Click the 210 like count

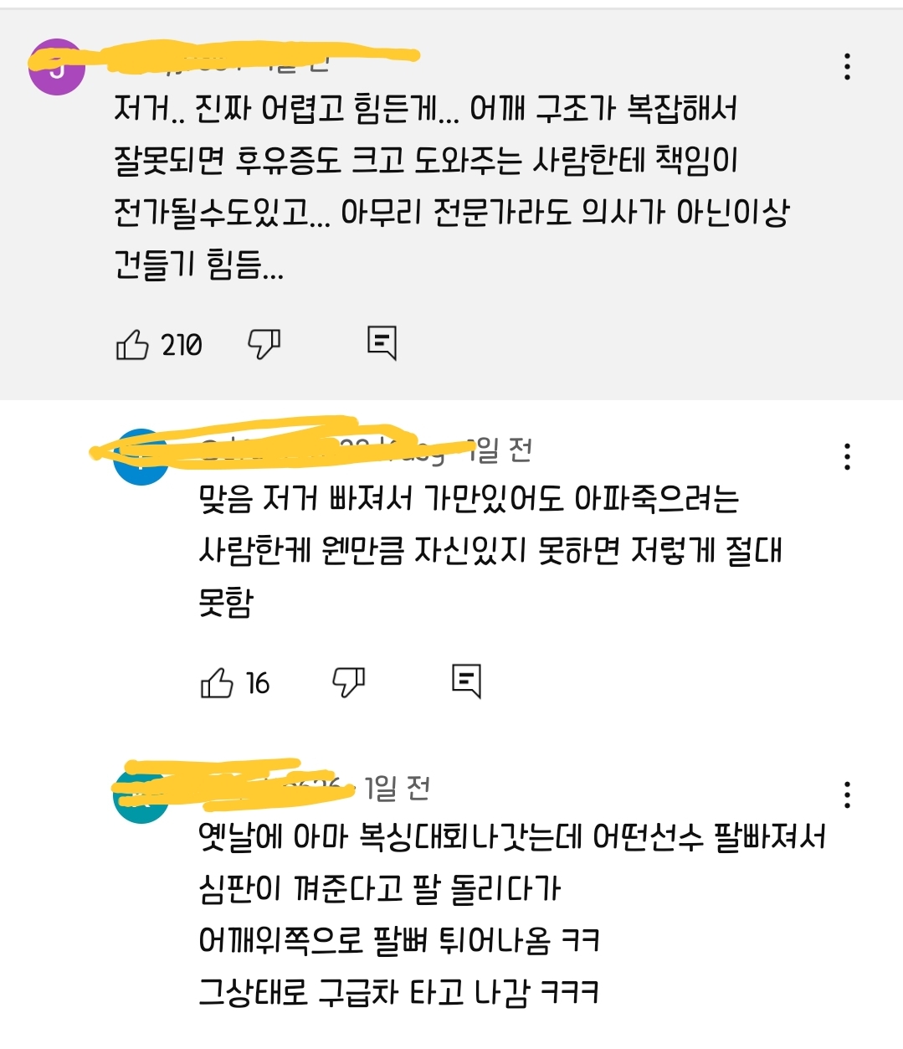(x=182, y=345)
